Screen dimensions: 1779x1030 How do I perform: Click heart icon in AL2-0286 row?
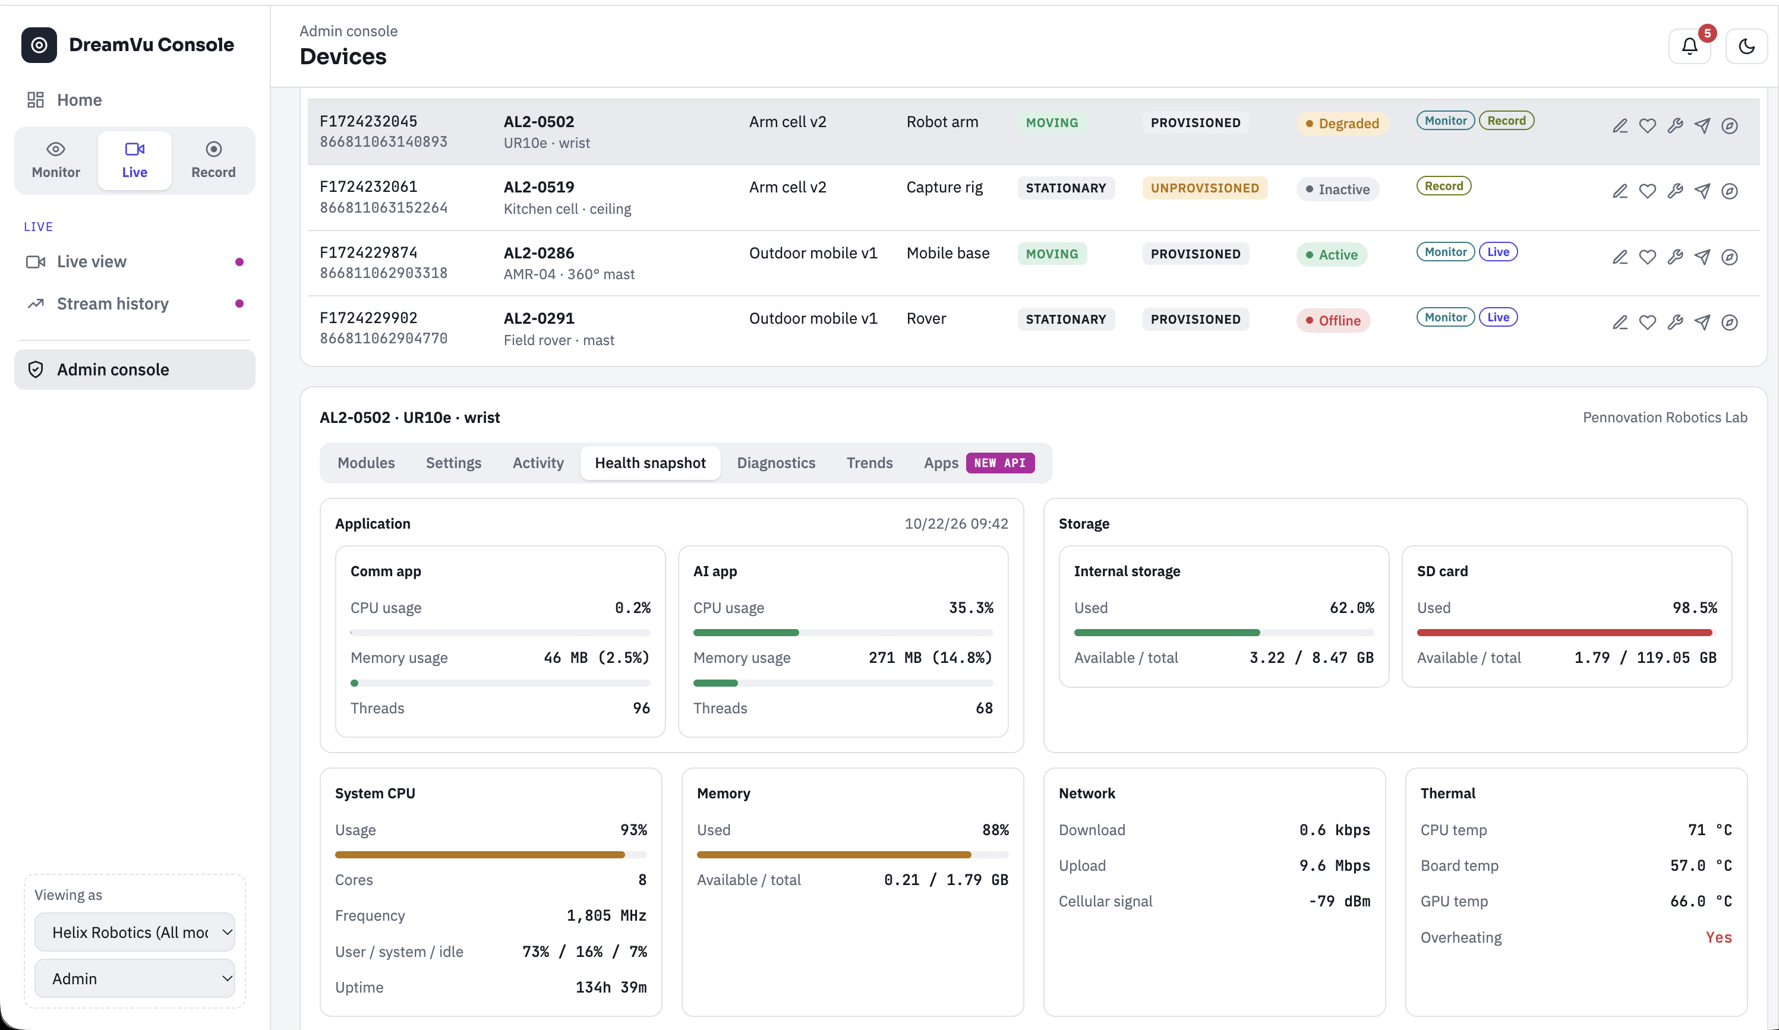[1648, 257]
